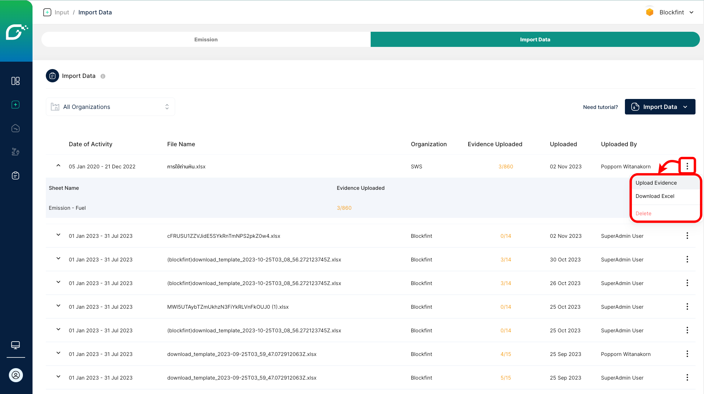Switch to the Emission tab
Image resolution: width=704 pixels, height=394 pixels.
click(x=206, y=40)
